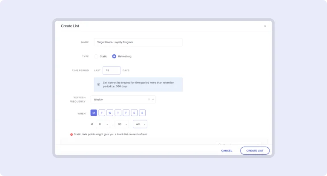Toggle Friday day button

126,113
